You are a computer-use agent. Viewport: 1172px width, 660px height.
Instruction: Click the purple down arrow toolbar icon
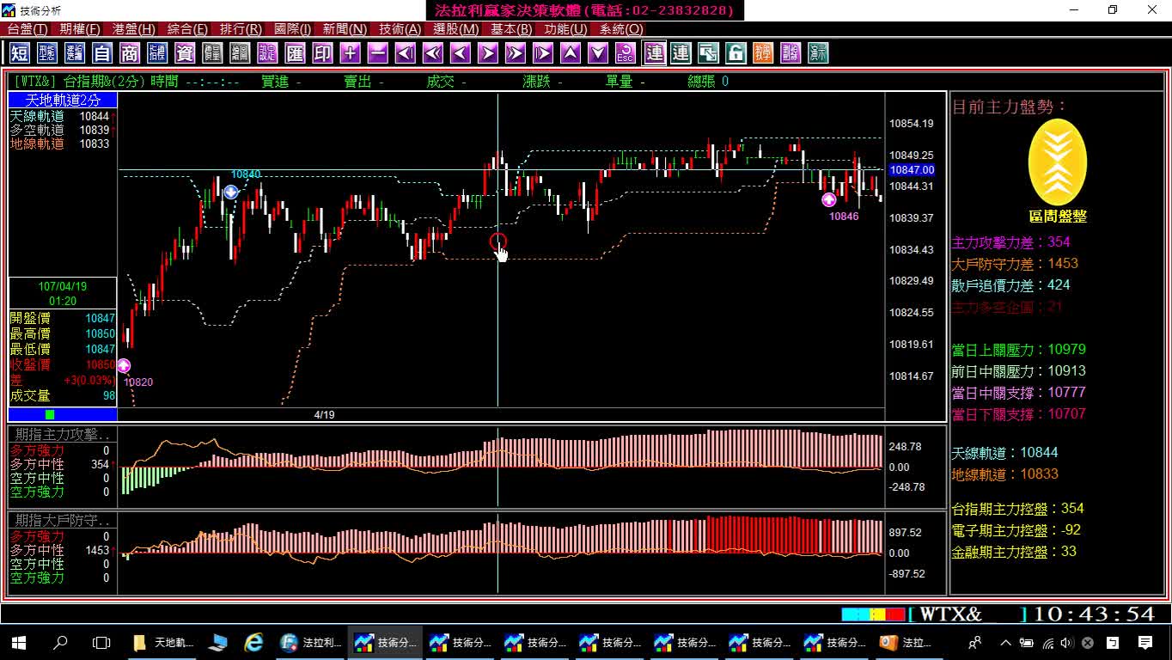597,53
